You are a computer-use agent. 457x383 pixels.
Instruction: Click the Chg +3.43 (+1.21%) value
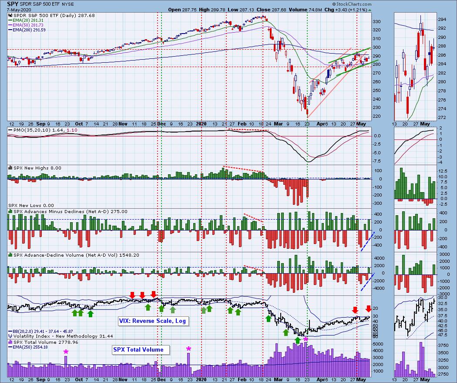tap(346, 10)
